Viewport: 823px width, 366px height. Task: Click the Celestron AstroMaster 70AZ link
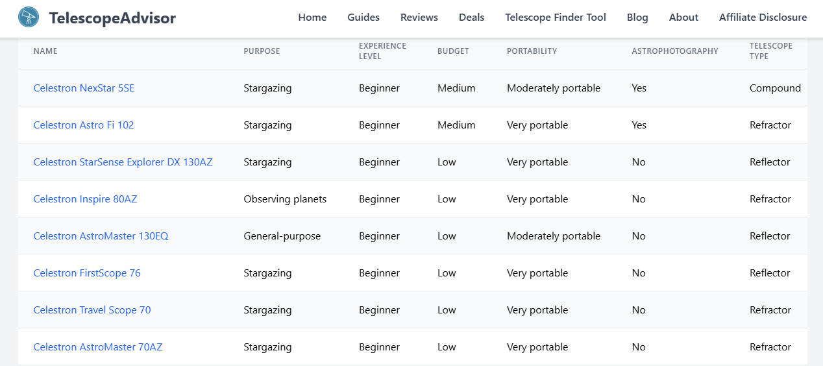click(98, 347)
